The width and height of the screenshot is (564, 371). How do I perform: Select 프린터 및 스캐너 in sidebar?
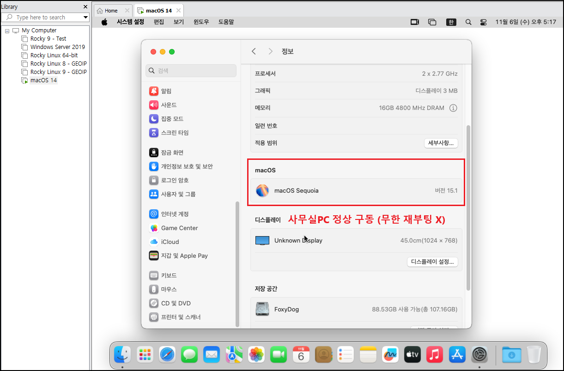click(x=175, y=317)
